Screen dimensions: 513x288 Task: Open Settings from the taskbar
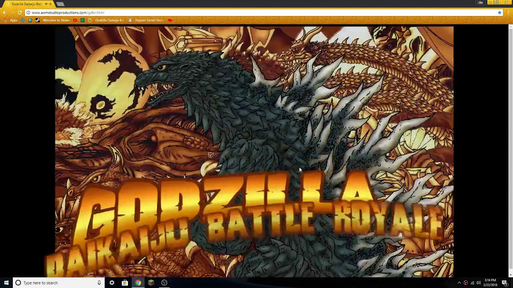112,283
